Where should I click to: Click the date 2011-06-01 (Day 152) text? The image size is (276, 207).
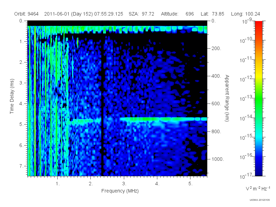pyautogui.click(x=68, y=14)
